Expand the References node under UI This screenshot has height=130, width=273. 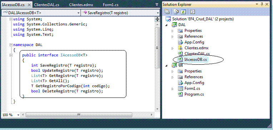point(172,77)
